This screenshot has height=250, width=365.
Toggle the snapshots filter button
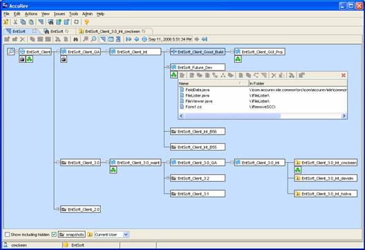pos(72,234)
